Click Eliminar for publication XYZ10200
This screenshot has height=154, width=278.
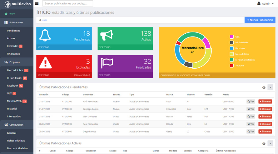pyautogui.click(x=265, y=102)
